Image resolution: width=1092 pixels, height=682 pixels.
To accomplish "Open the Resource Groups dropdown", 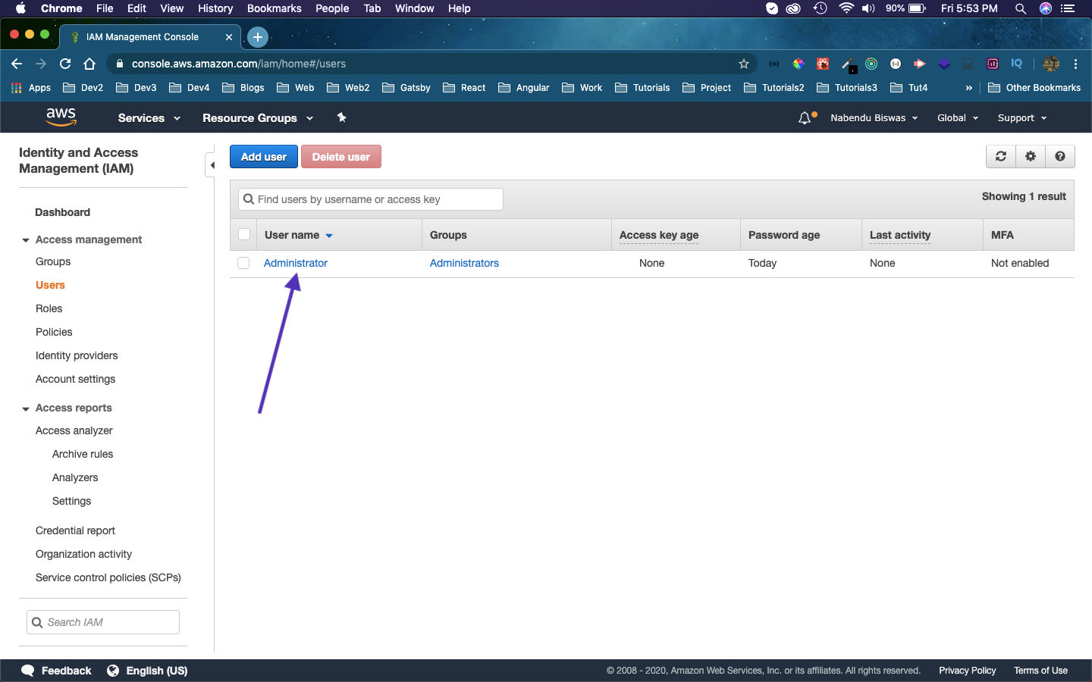I will point(258,118).
